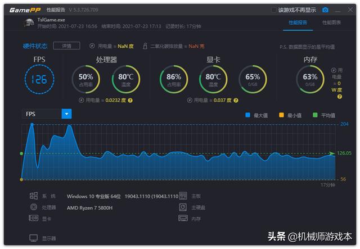Click the camera screenshot icon
360x249 pixels.
[x=325, y=10]
